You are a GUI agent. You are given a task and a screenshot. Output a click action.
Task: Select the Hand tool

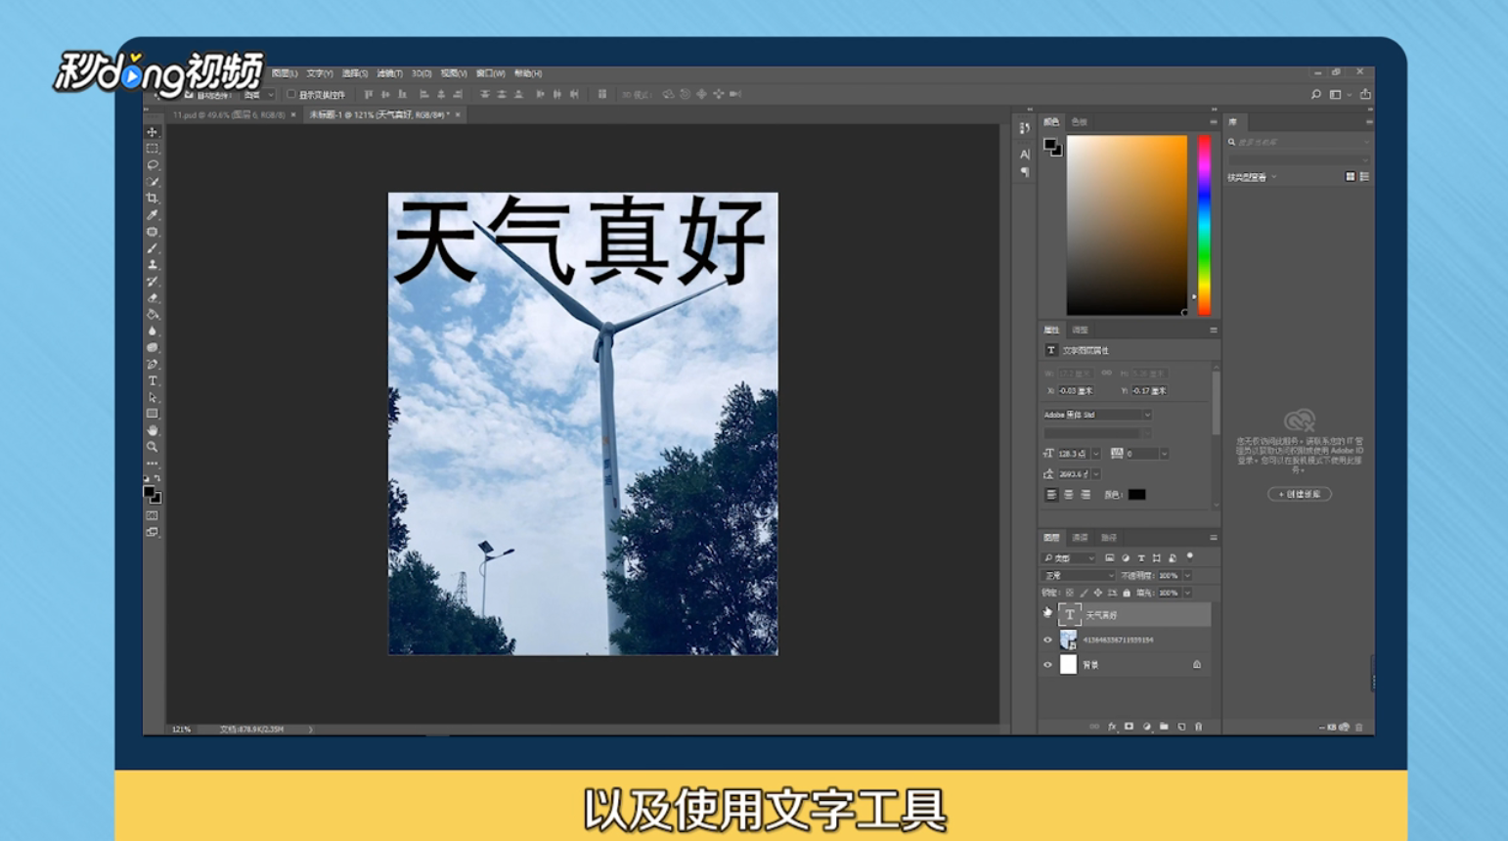tap(153, 430)
